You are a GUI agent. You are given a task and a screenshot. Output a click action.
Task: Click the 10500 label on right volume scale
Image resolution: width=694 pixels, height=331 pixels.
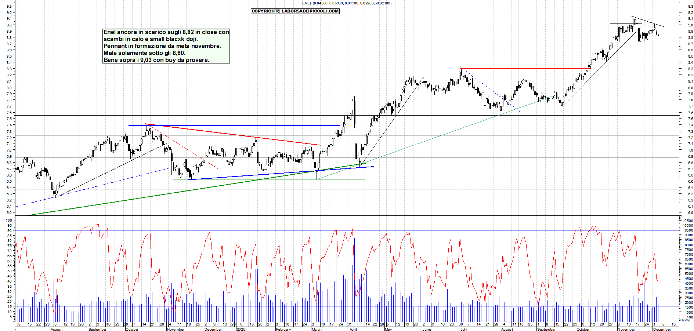tap(687, 221)
